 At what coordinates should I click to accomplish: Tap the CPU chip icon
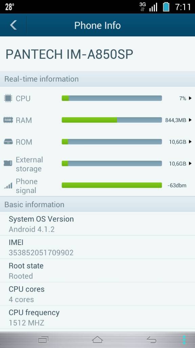click(8, 98)
